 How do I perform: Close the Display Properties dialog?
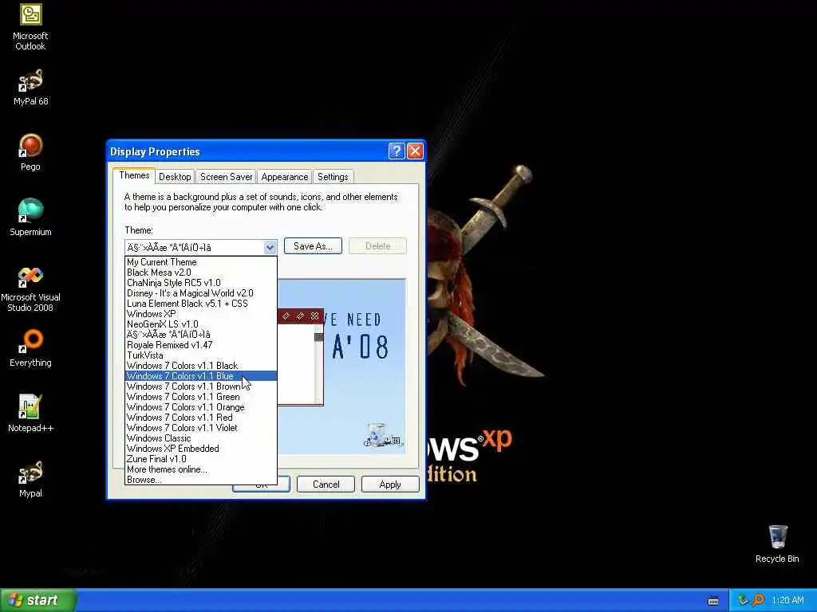[x=415, y=151]
